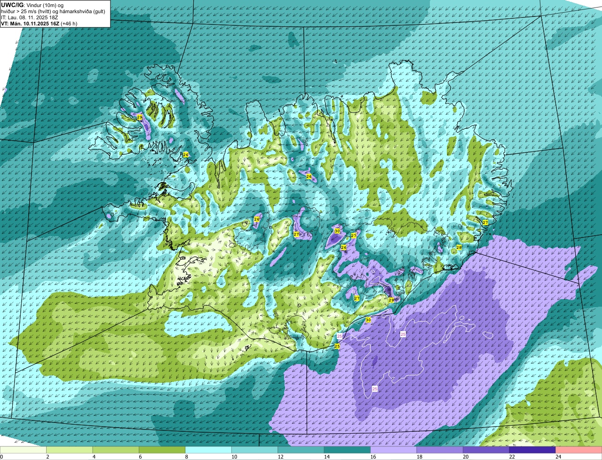Select the 12–14 medium teal scale swatch
This screenshot has width=602, height=460.
301,450
